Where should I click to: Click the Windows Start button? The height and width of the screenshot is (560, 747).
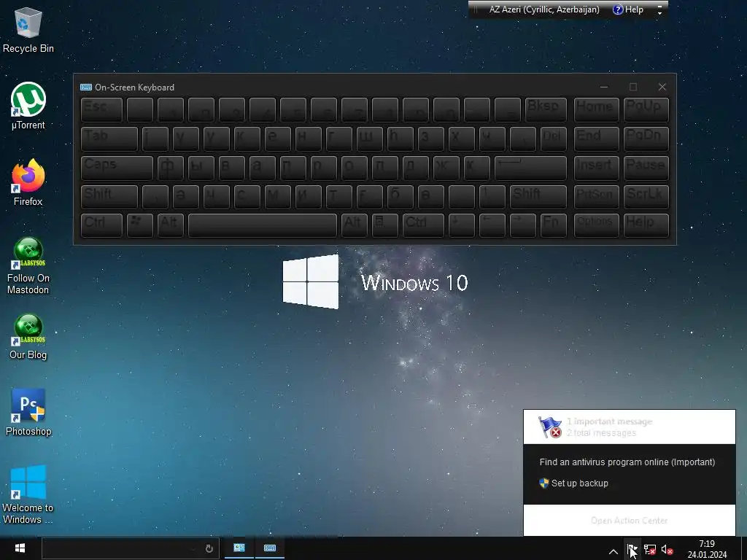(20, 548)
